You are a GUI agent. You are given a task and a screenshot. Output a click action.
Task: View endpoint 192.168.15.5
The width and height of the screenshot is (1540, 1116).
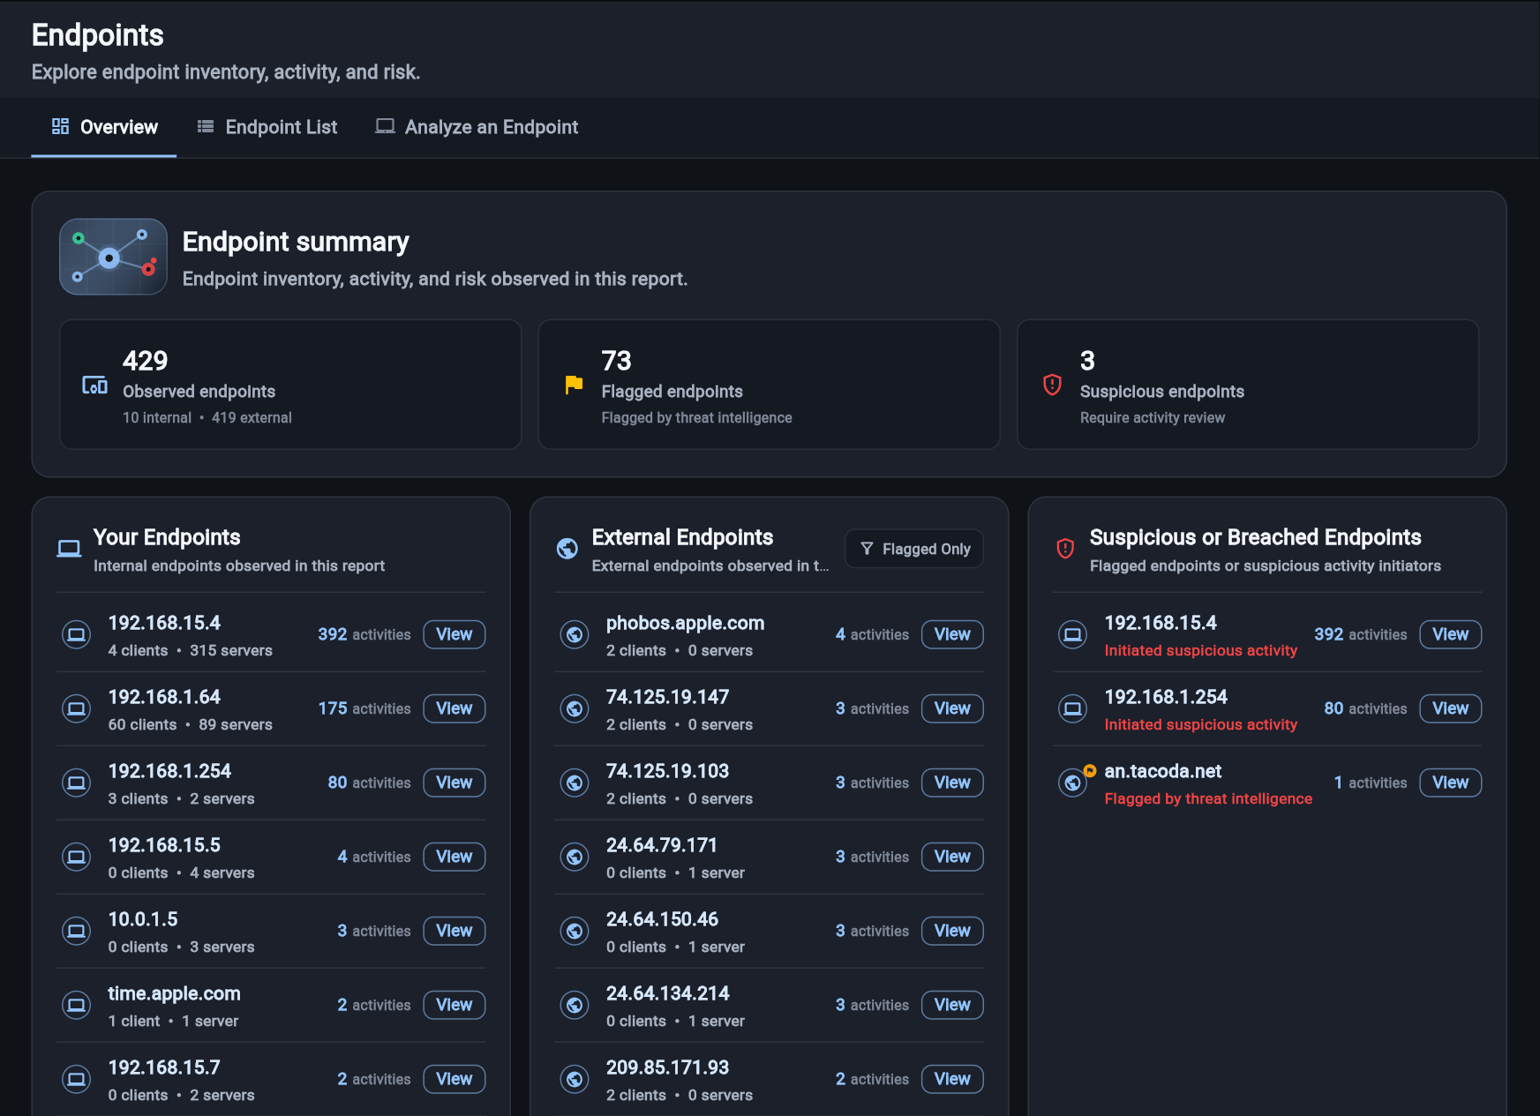click(x=454, y=857)
